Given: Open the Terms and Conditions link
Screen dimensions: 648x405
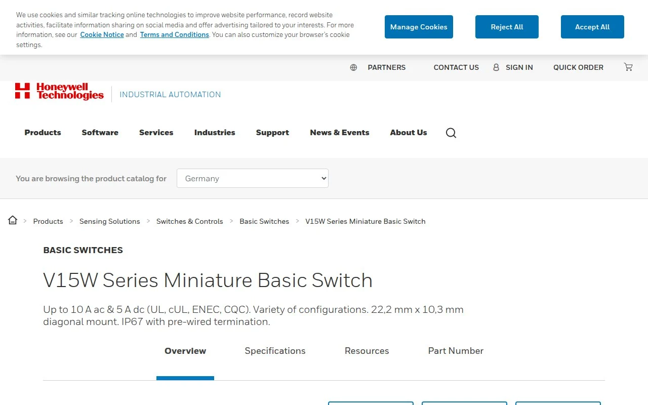Looking at the screenshot, I should (x=175, y=35).
